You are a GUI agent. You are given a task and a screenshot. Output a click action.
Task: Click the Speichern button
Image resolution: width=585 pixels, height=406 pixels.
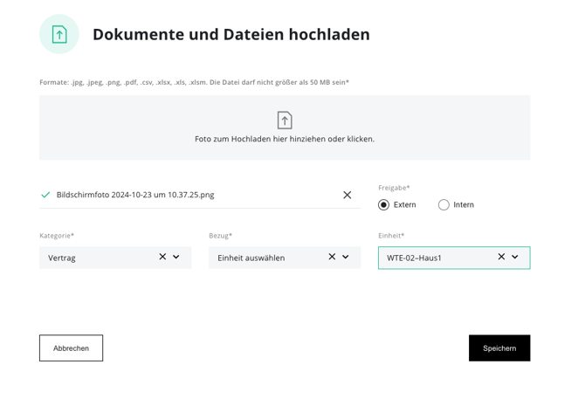(499, 348)
